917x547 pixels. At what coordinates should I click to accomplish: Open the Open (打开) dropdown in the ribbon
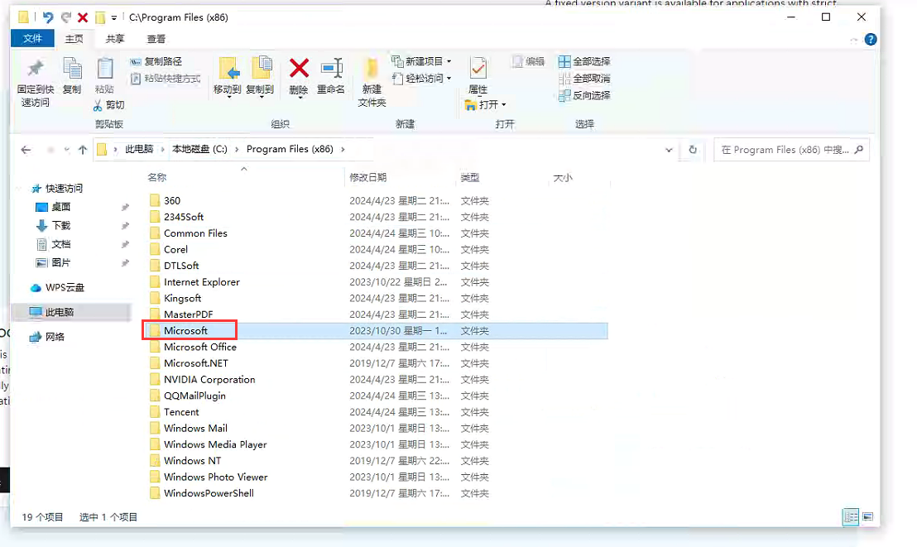click(486, 105)
